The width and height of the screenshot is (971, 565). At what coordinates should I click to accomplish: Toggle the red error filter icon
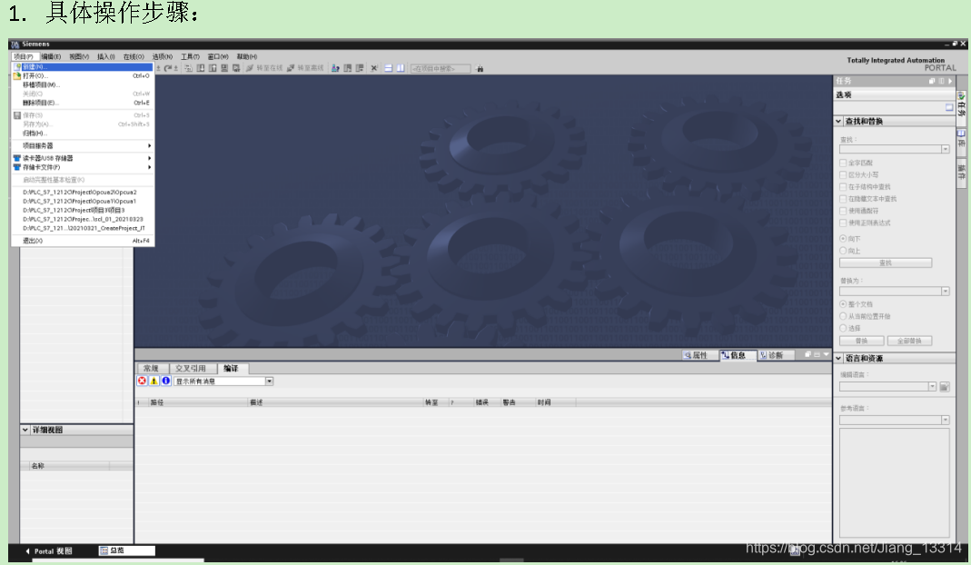point(142,381)
